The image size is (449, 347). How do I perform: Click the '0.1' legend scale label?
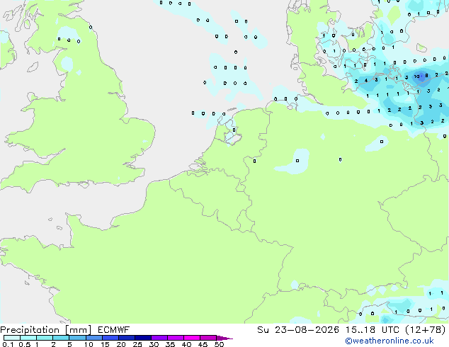(x=8, y=344)
